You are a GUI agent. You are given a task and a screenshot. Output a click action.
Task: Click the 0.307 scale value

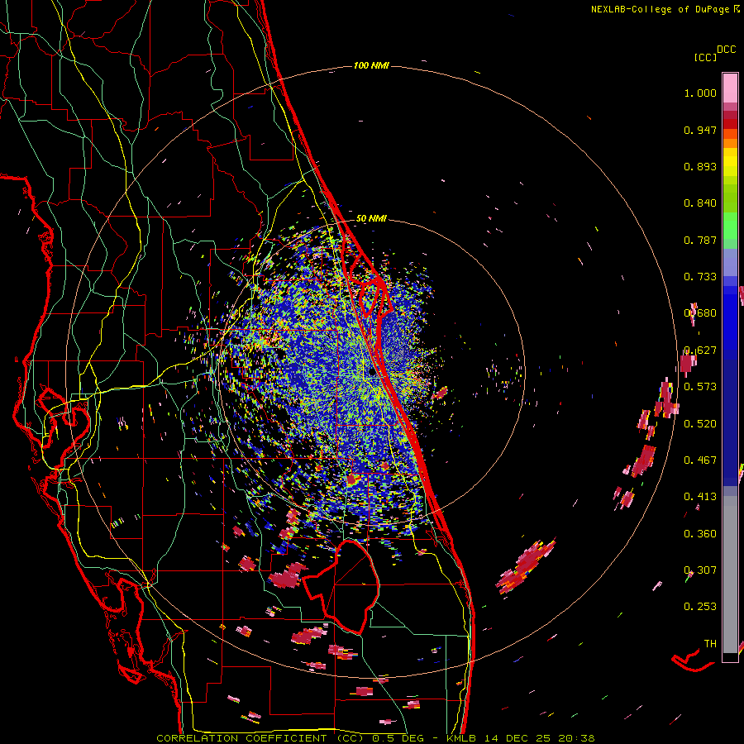pyautogui.click(x=700, y=570)
